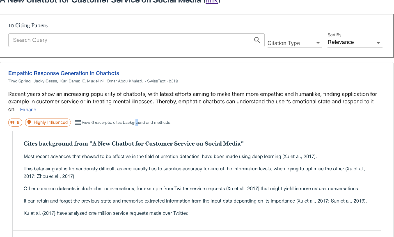Expand the truncated paper abstract
Viewport: 394px width, 237px height.
click(28, 110)
